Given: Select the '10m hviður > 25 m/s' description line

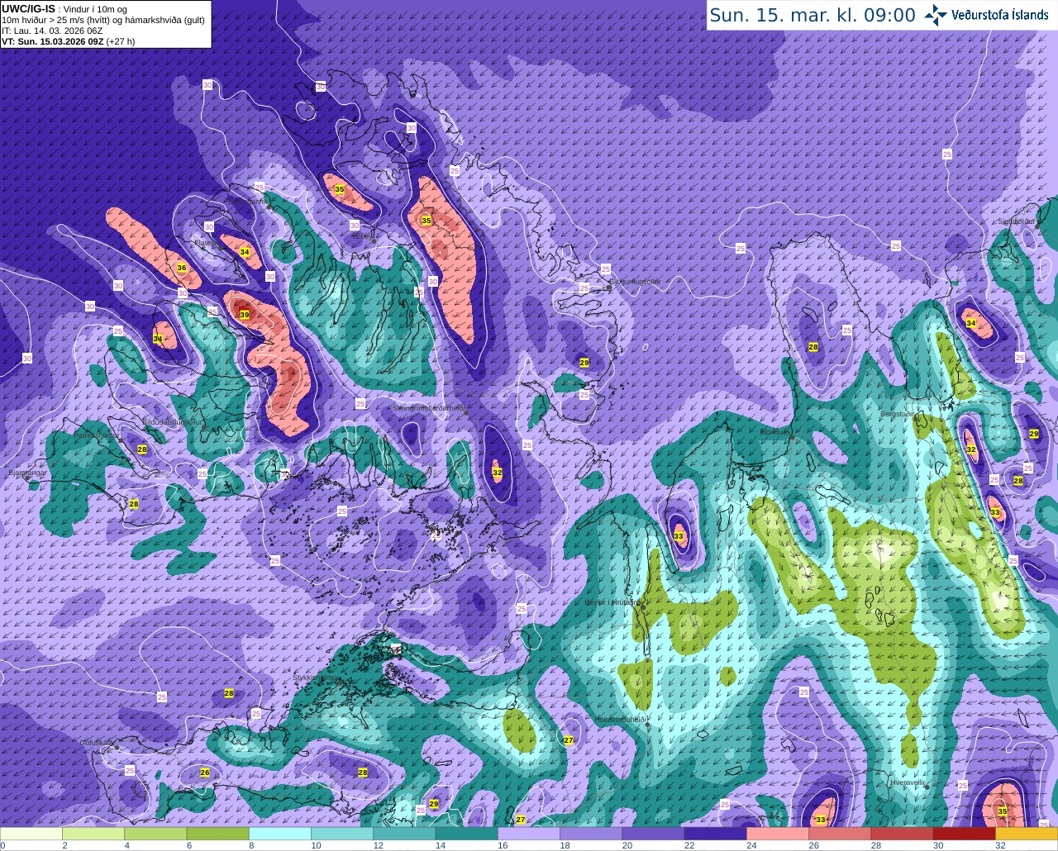Looking at the screenshot, I should [x=103, y=20].
